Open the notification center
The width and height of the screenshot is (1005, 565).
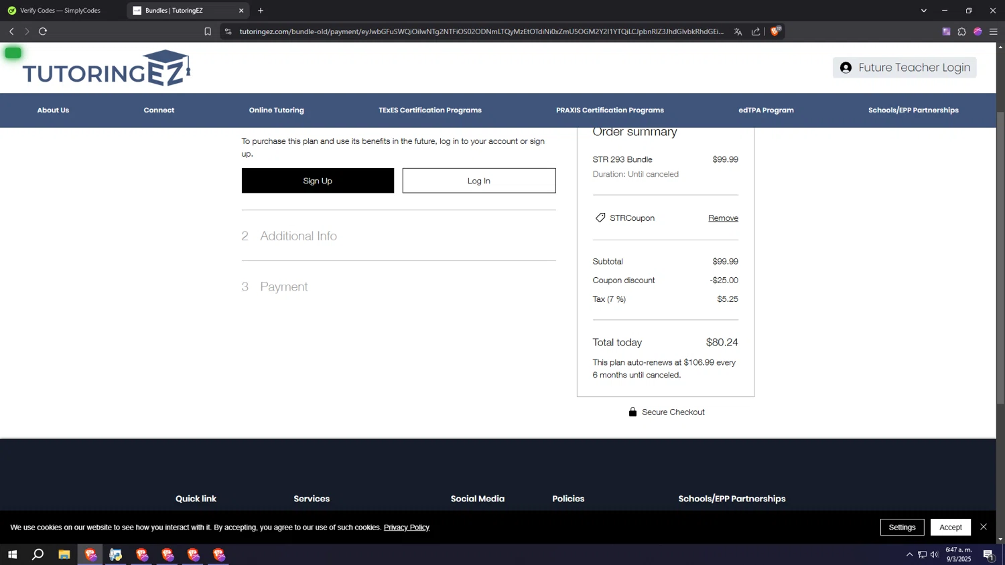[x=988, y=554]
